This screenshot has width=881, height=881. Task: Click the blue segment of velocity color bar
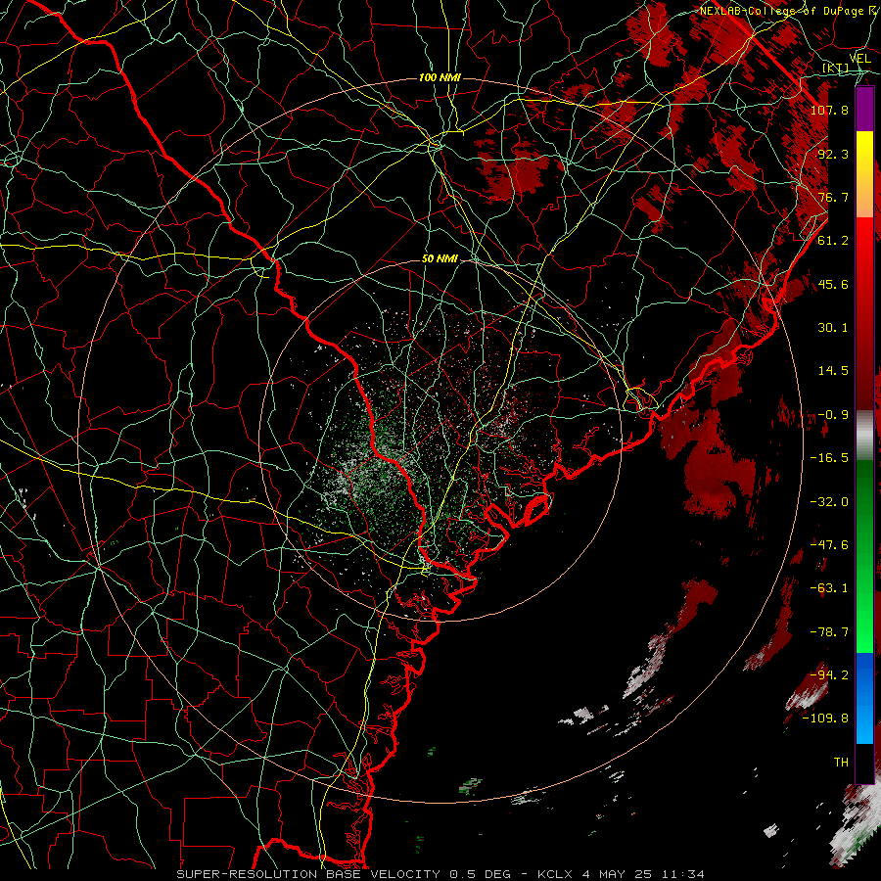[x=864, y=698]
